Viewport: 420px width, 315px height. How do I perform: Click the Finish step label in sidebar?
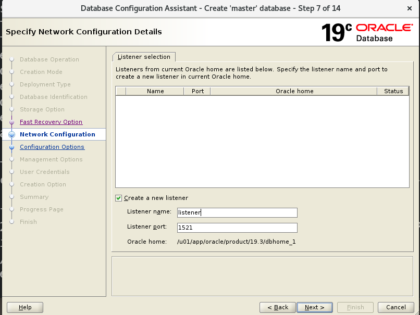click(x=28, y=222)
